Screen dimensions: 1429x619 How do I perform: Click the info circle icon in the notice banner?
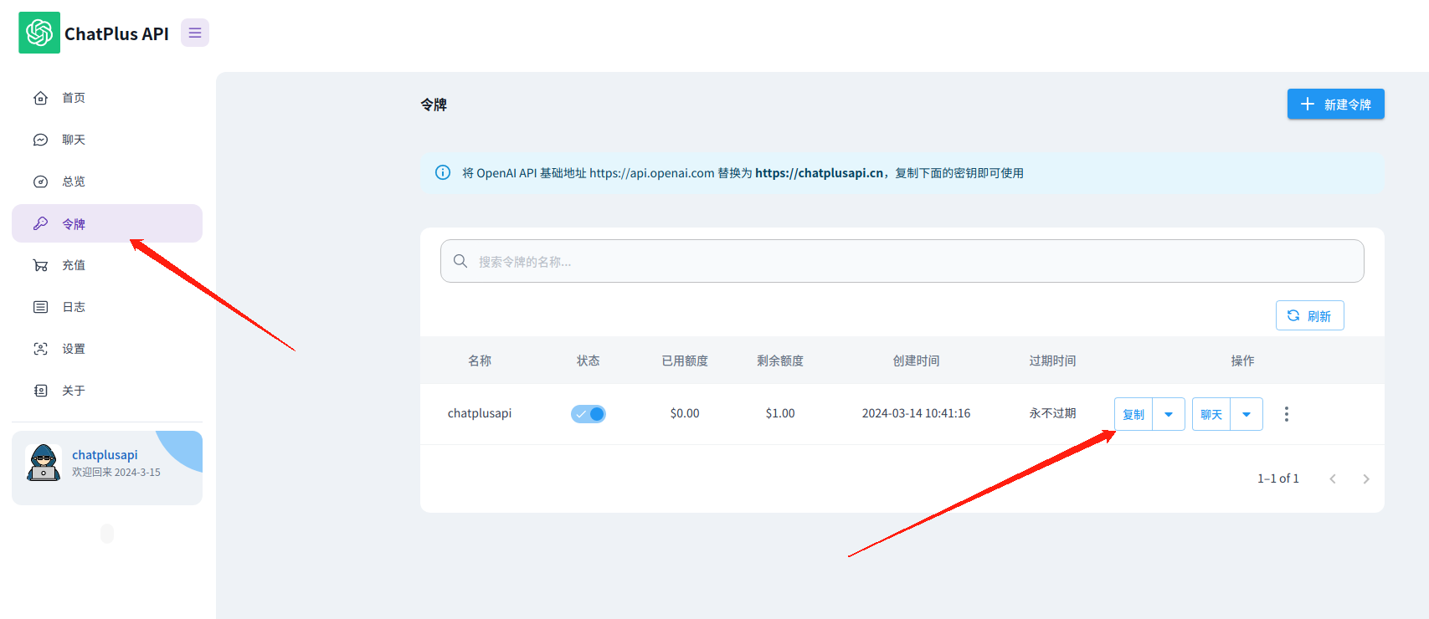443,172
